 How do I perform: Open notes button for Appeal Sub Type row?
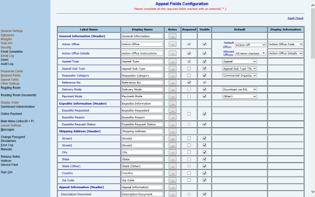click(173, 69)
